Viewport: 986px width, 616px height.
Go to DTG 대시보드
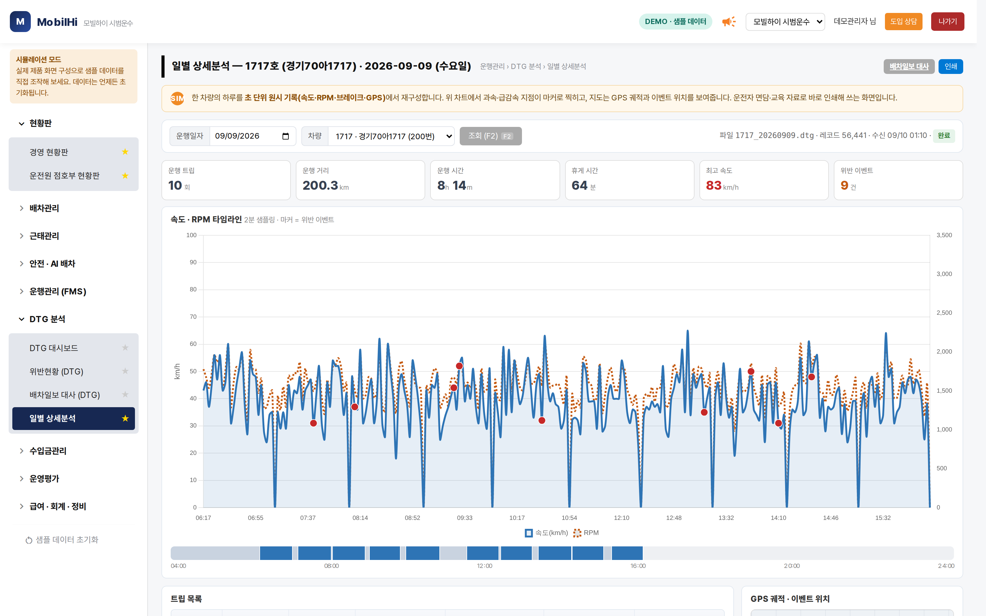[x=73, y=348]
